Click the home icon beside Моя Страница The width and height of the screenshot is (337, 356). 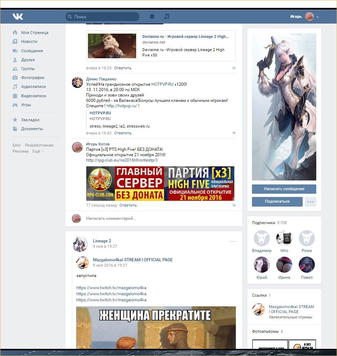coord(15,33)
